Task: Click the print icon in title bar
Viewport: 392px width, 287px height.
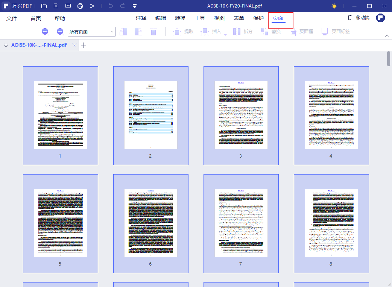Action: coord(80,6)
